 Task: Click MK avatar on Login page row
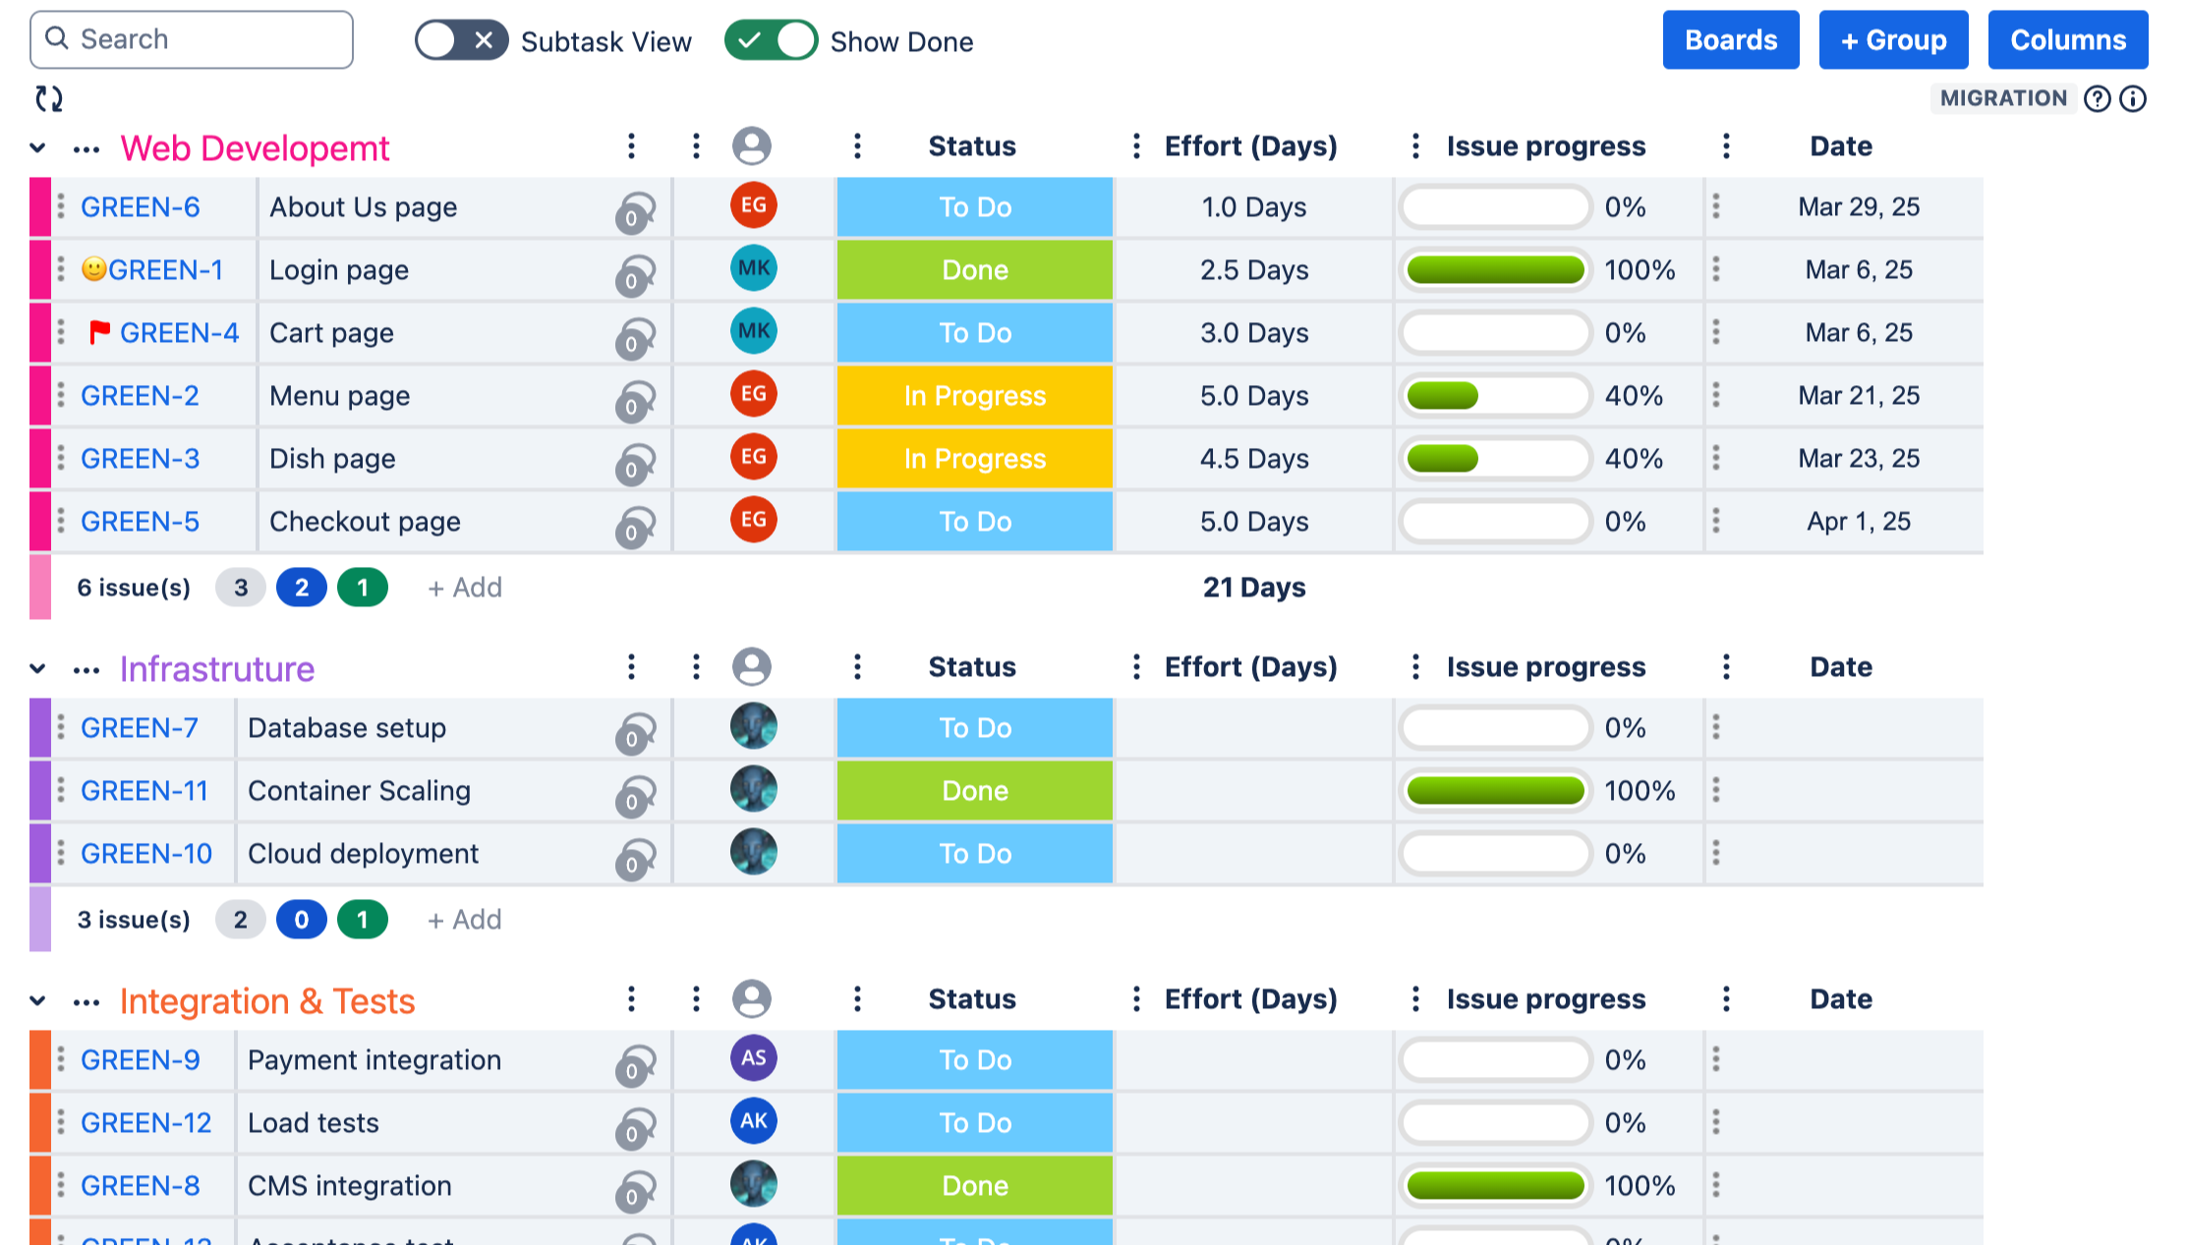click(x=754, y=268)
